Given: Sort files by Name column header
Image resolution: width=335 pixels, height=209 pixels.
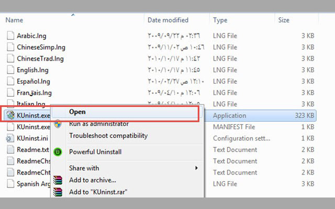Looking at the screenshot, I should (15, 20).
